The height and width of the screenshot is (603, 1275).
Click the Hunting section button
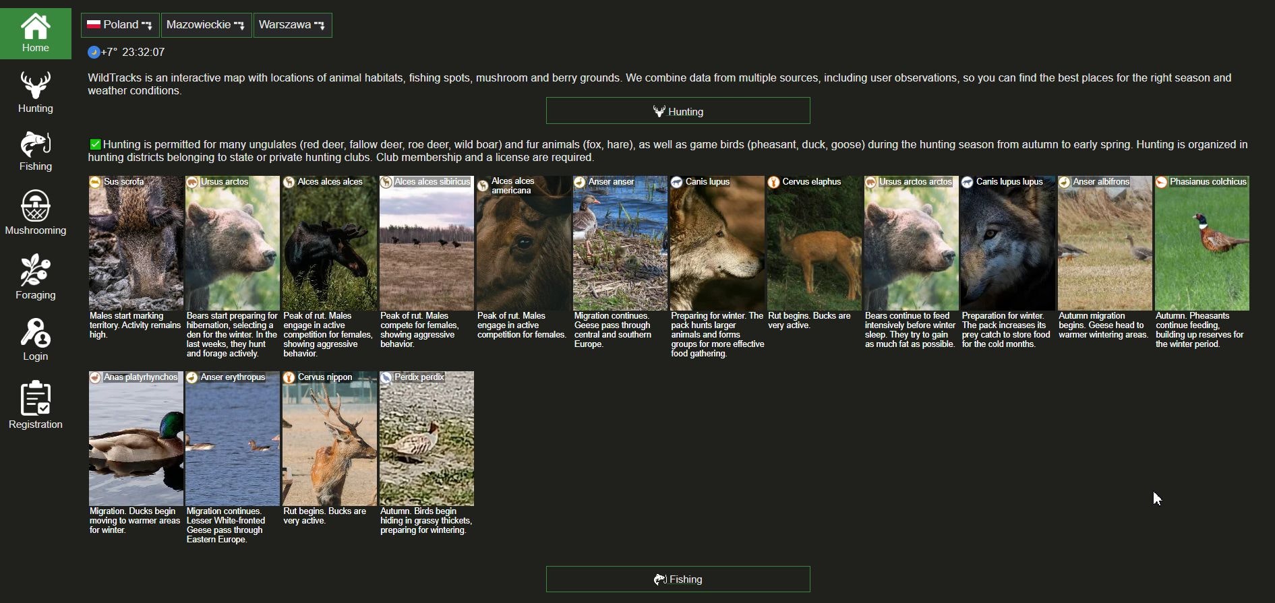(678, 110)
